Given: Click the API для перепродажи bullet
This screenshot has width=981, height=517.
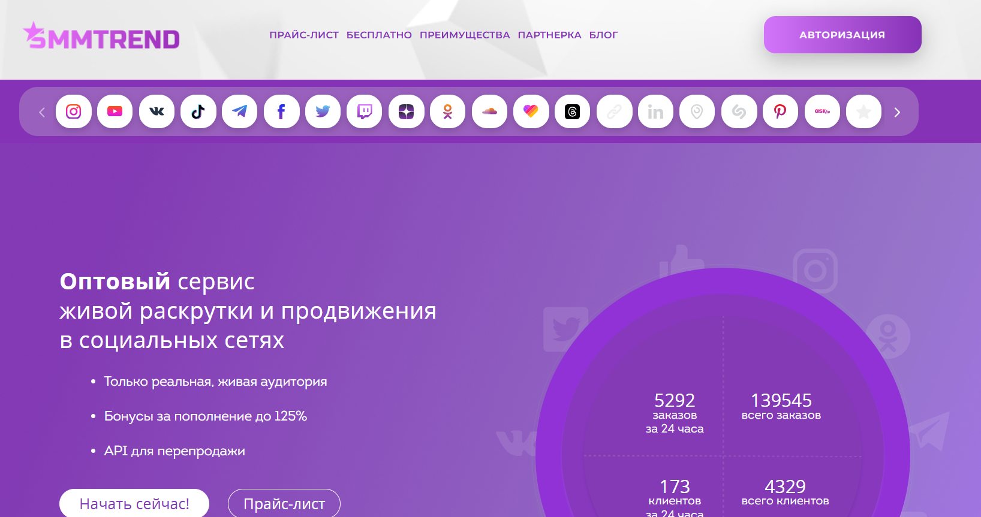Looking at the screenshot, I should pos(174,451).
